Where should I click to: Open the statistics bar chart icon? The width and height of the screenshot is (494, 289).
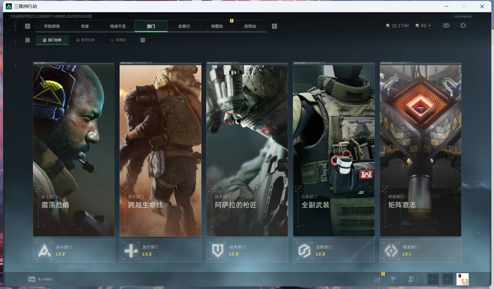(377, 279)
